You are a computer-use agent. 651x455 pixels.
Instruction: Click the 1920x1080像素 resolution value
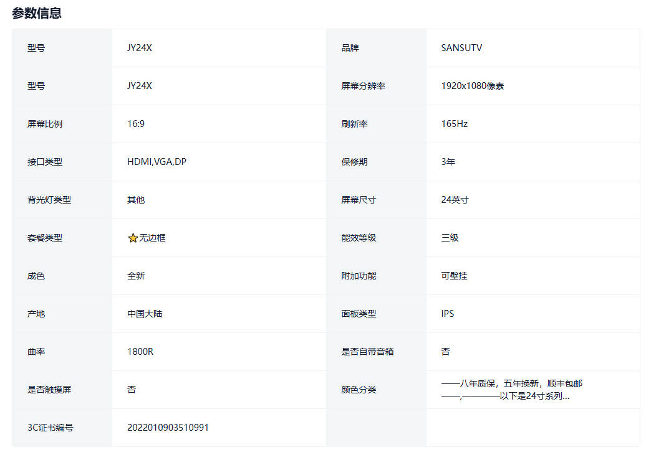tap(472, 86)
